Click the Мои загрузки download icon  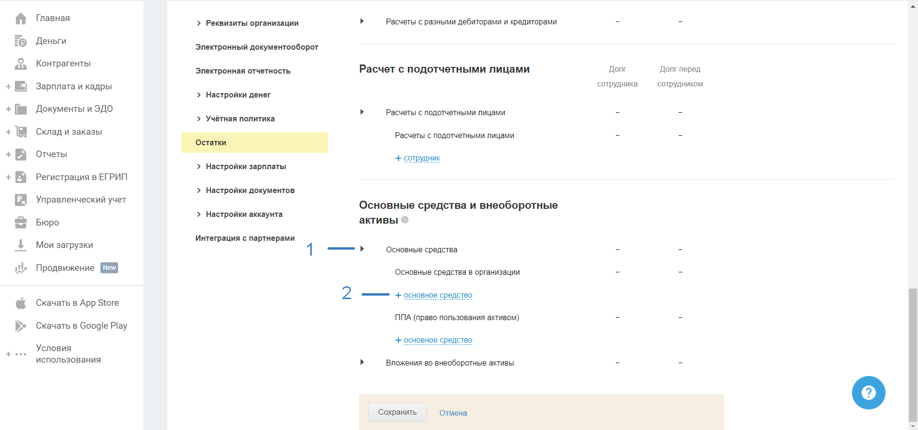[21, 245]
